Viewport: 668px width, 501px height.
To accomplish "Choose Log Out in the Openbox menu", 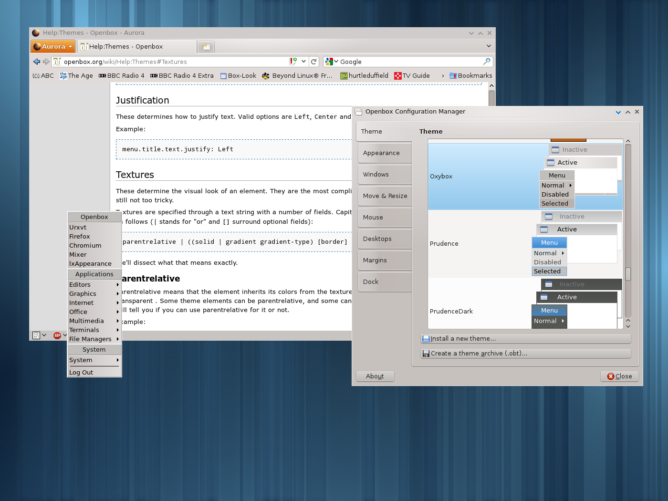I will coord(94,373).
